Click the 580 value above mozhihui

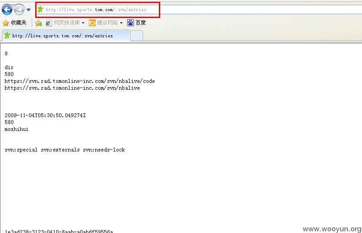click(x=9, y=122)
